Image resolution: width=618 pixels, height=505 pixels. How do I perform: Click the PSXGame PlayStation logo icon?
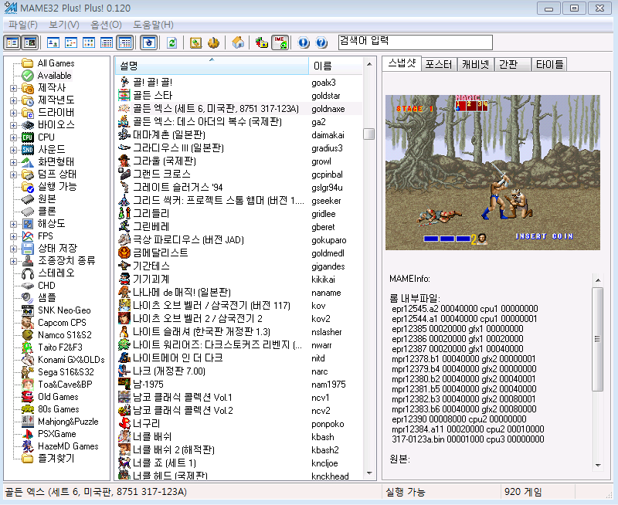pyautogui.click(x=28, y=434)
